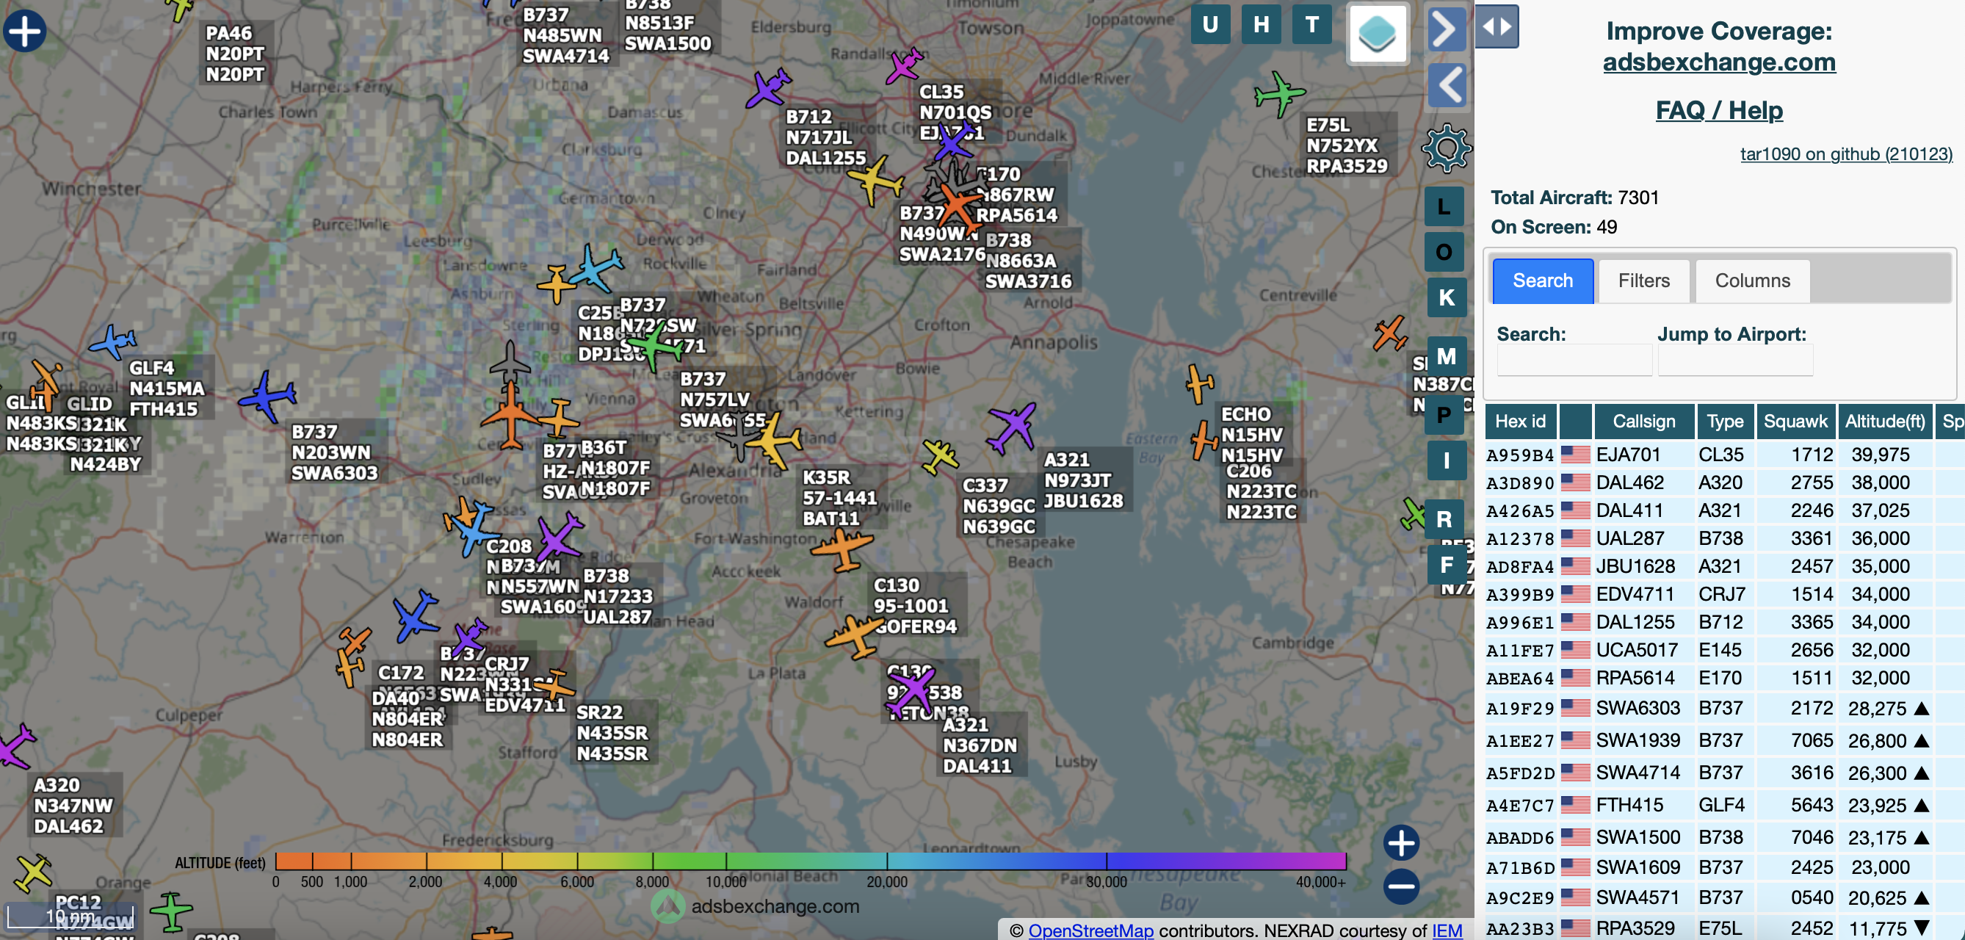Open the adsbexchange.com coverage link
Screen dimensions: 1965x940
1718,62
